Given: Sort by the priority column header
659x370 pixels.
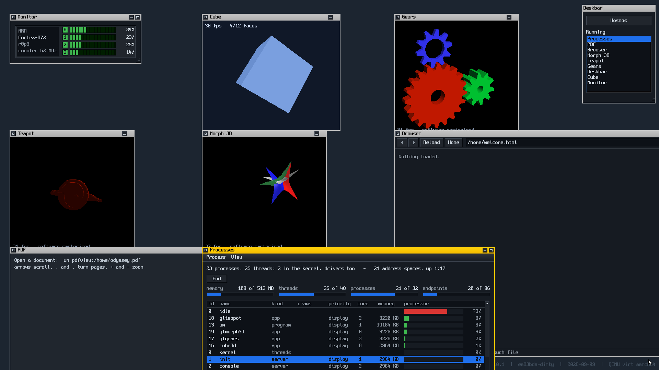Looking at the screenshot, I should pos(339,304).
